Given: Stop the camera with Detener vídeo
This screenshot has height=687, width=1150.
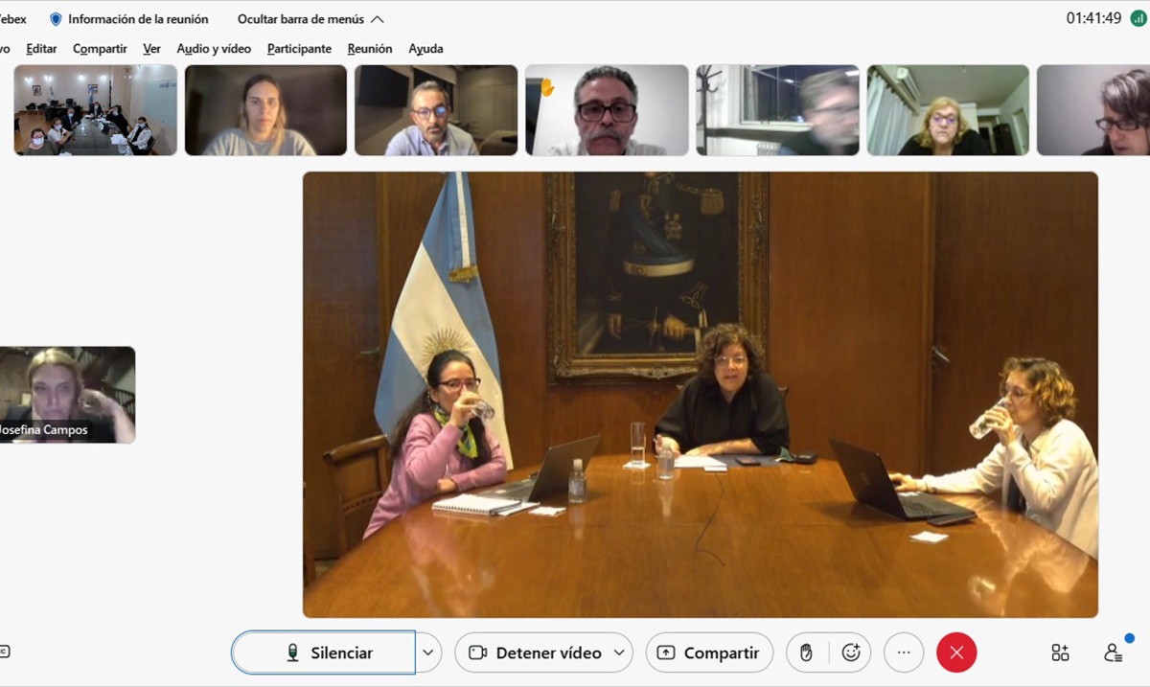Looking at the screenshot, I should point(533,653).
